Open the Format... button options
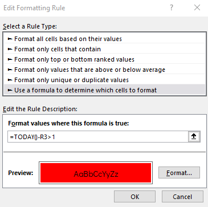Screen dimensions: 208x207 (x=179, y=173)
